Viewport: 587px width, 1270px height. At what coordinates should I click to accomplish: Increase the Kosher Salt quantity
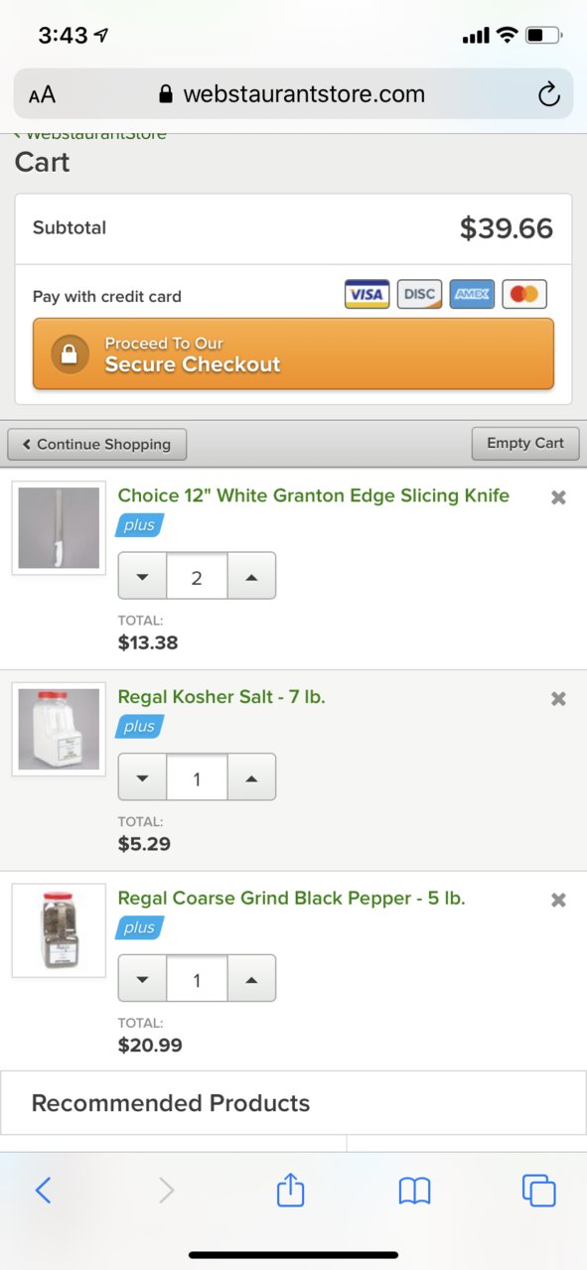tap(251, 777)
